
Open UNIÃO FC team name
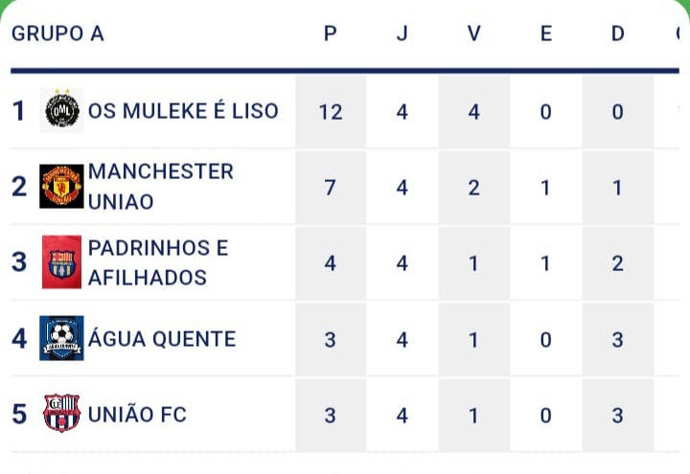[137, 414]
